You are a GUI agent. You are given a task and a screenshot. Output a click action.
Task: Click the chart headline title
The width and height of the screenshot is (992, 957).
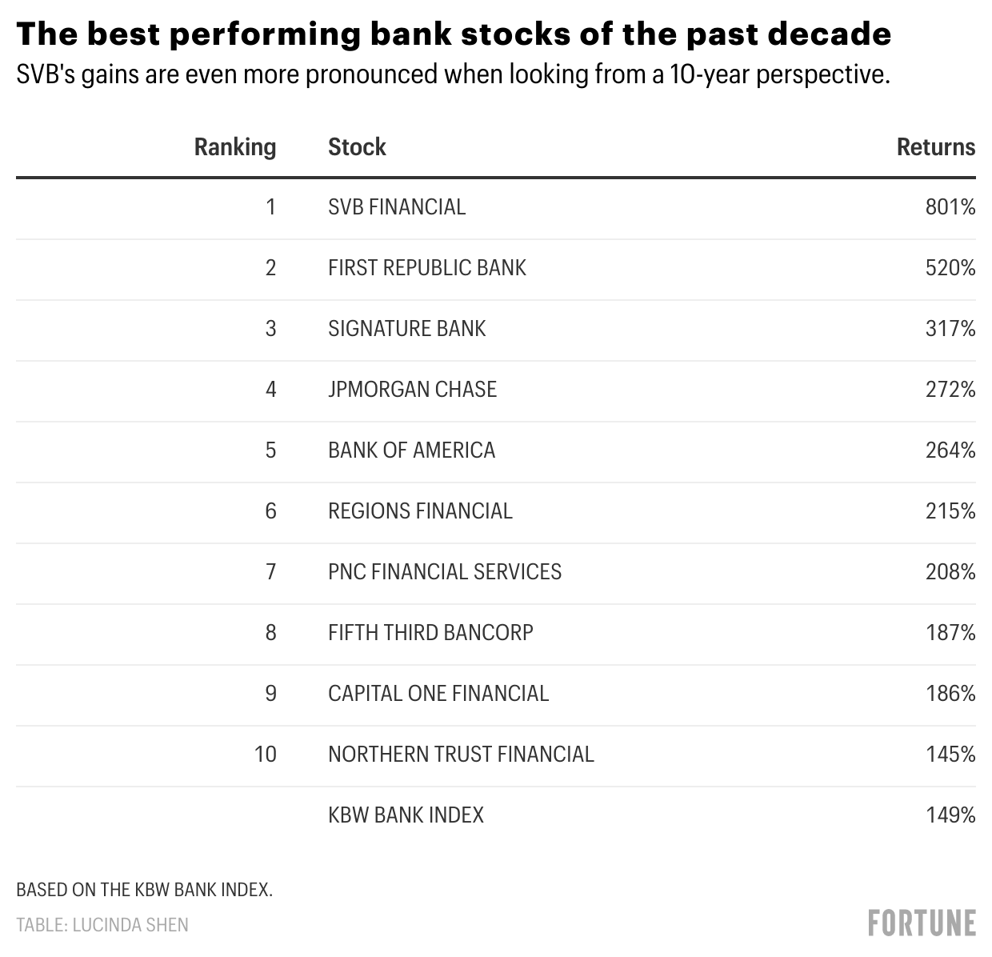(x=453, y=34)
